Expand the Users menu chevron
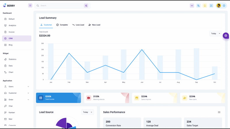Screen dimensions: 230x129 click(x=28, y=87)
